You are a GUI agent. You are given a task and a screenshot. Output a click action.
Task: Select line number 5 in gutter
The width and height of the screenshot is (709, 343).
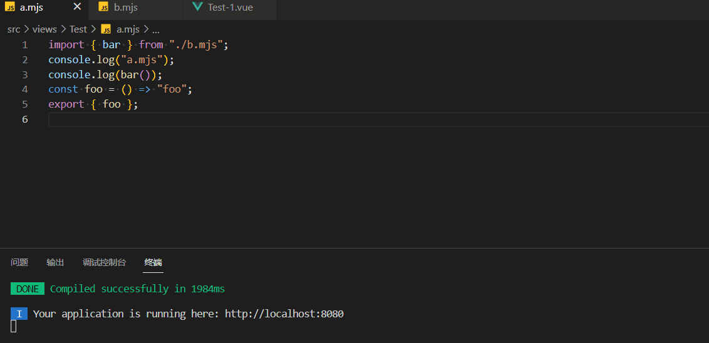24,105
